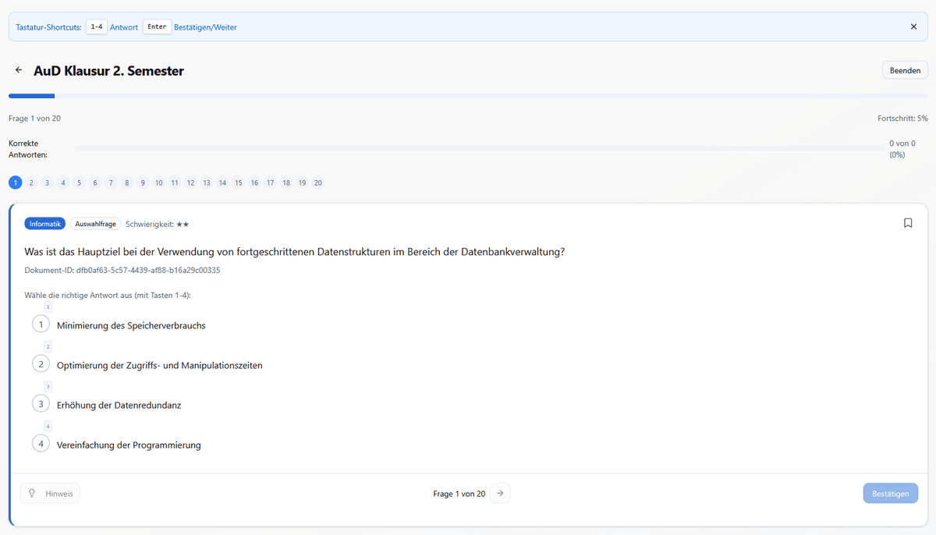Click the Informatik category badge
The width and height of the screenshot is (936, 535).
pos(44,223)
